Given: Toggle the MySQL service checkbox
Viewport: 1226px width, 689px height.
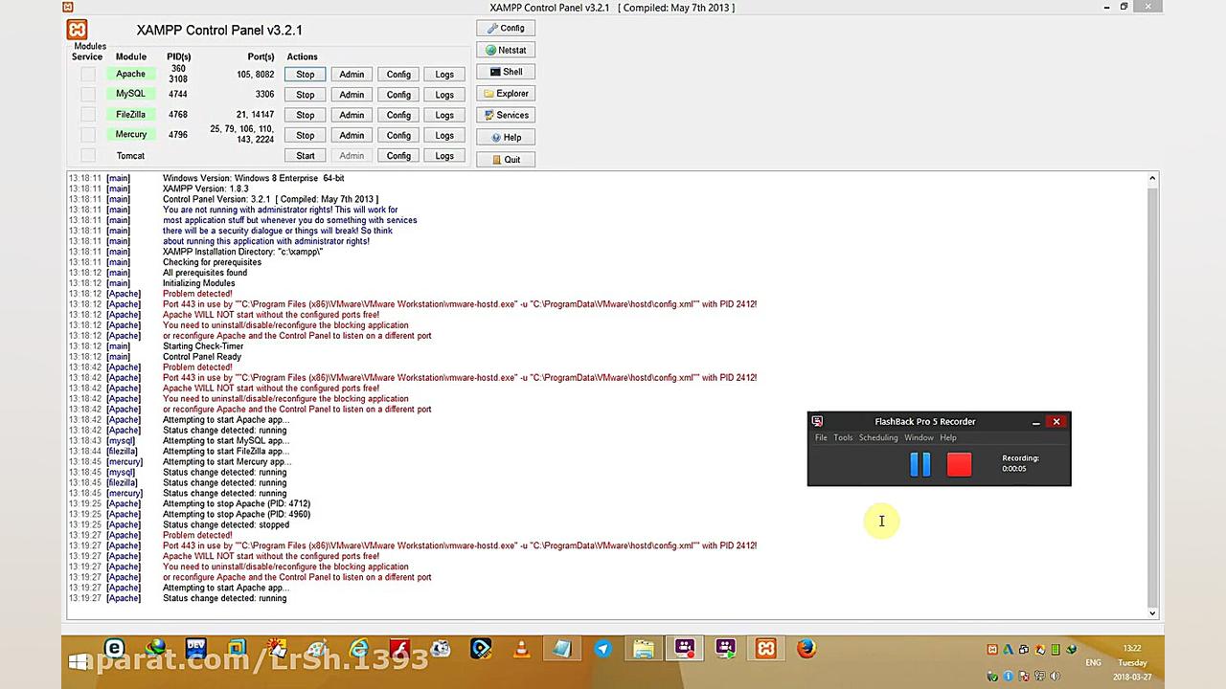Looking at the screenshot, I should pos(88,94).
